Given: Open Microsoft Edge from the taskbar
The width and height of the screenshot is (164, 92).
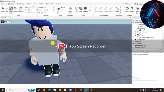Looking at the screenshot, I should tap(49, 90).
